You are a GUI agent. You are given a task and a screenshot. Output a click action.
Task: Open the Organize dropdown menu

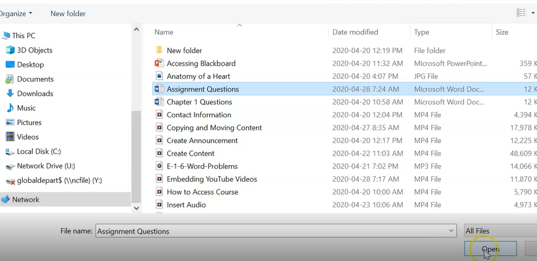click(x=16, y=14)
